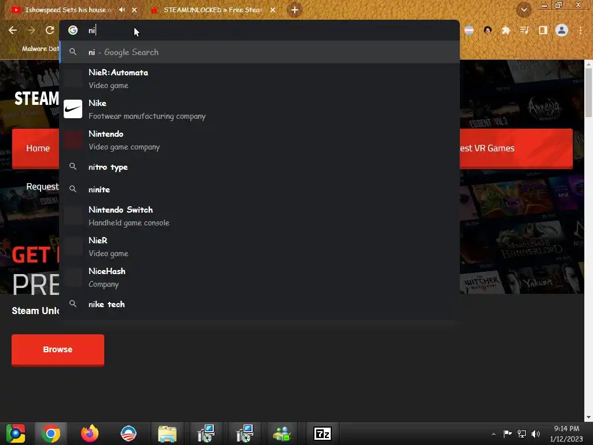Close the STEAMUNLOCKED tab
Viewport: 593px width, 445px height.
coord(273,10)
